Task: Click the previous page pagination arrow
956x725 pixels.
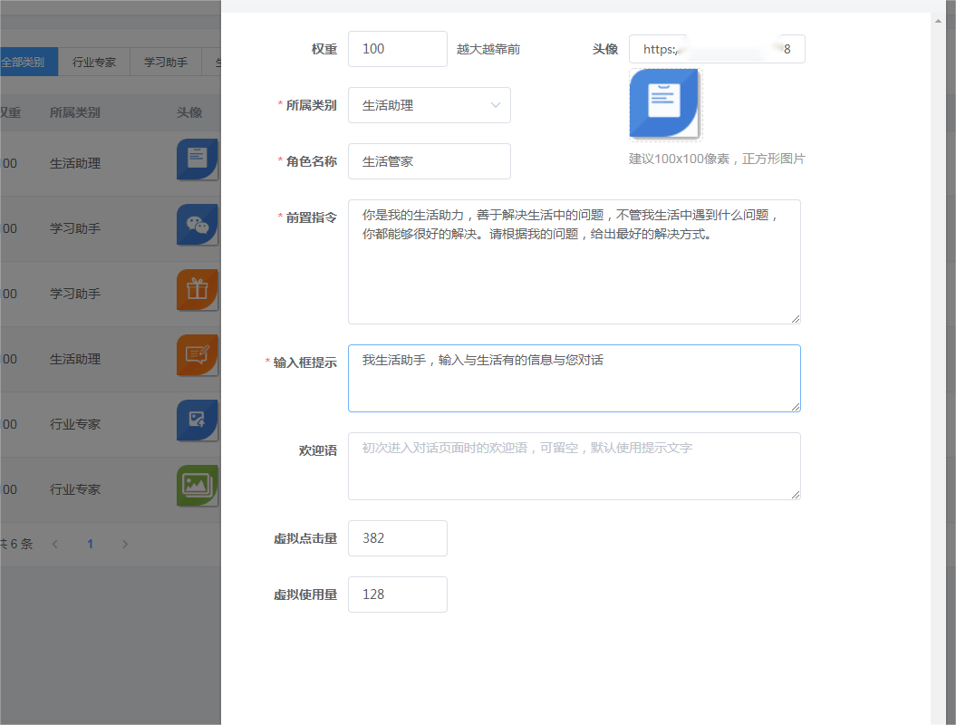Action: coord(54,544)
